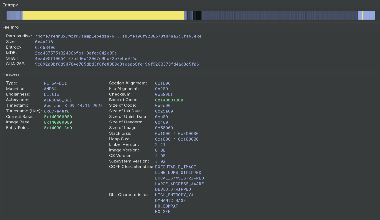Click the OS Version value 4.00

coord(160,156)
